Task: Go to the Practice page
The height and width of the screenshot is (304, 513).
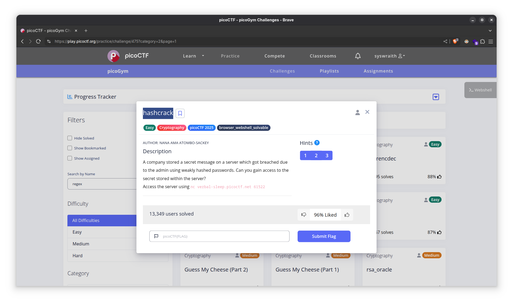Action: pos(230,56)
